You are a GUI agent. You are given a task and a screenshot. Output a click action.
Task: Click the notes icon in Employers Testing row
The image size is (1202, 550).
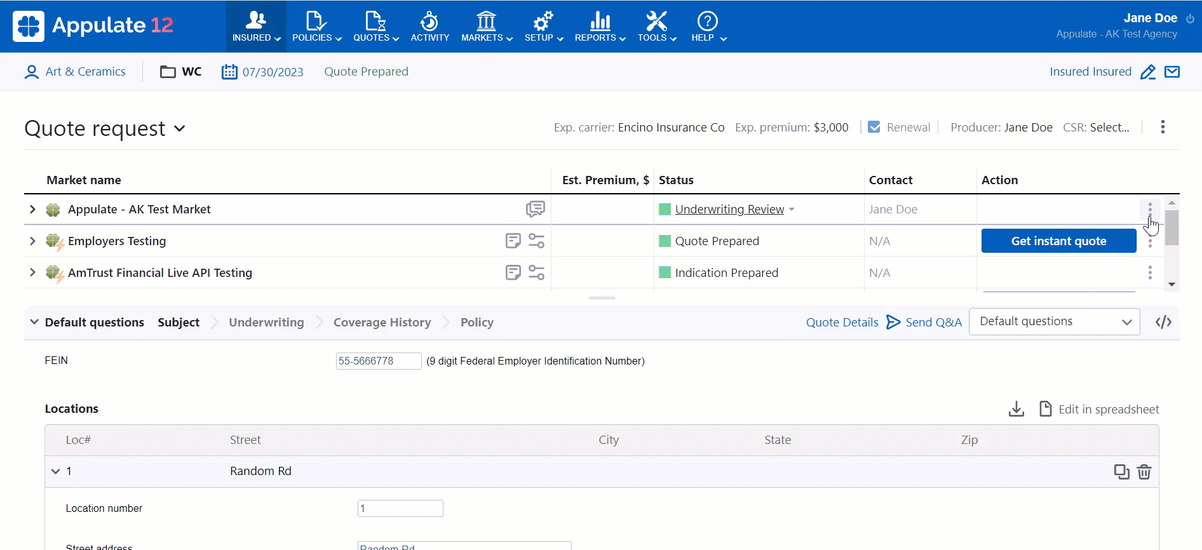(x=513, y=241)
